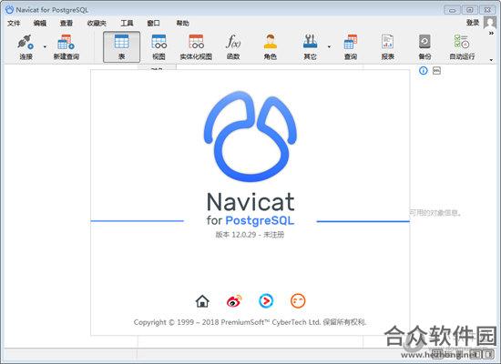Close the Navicat window
The height and width of the screenshot is (364, 501).
click(x=487, y=10)
